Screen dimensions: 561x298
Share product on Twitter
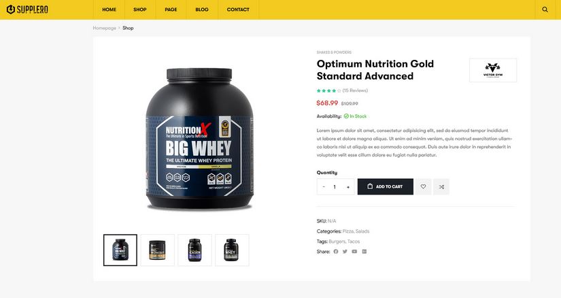(x=345, y=252)
